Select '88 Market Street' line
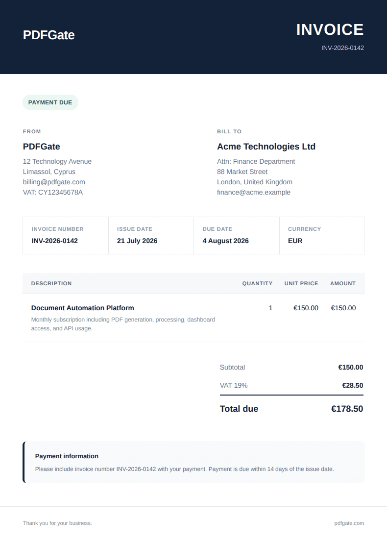 [242, 172]
